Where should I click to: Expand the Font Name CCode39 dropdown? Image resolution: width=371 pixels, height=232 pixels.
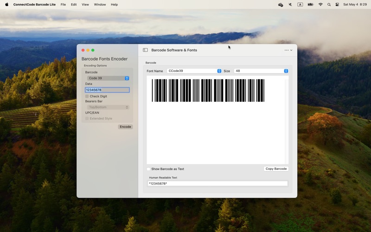pos(194,71)
